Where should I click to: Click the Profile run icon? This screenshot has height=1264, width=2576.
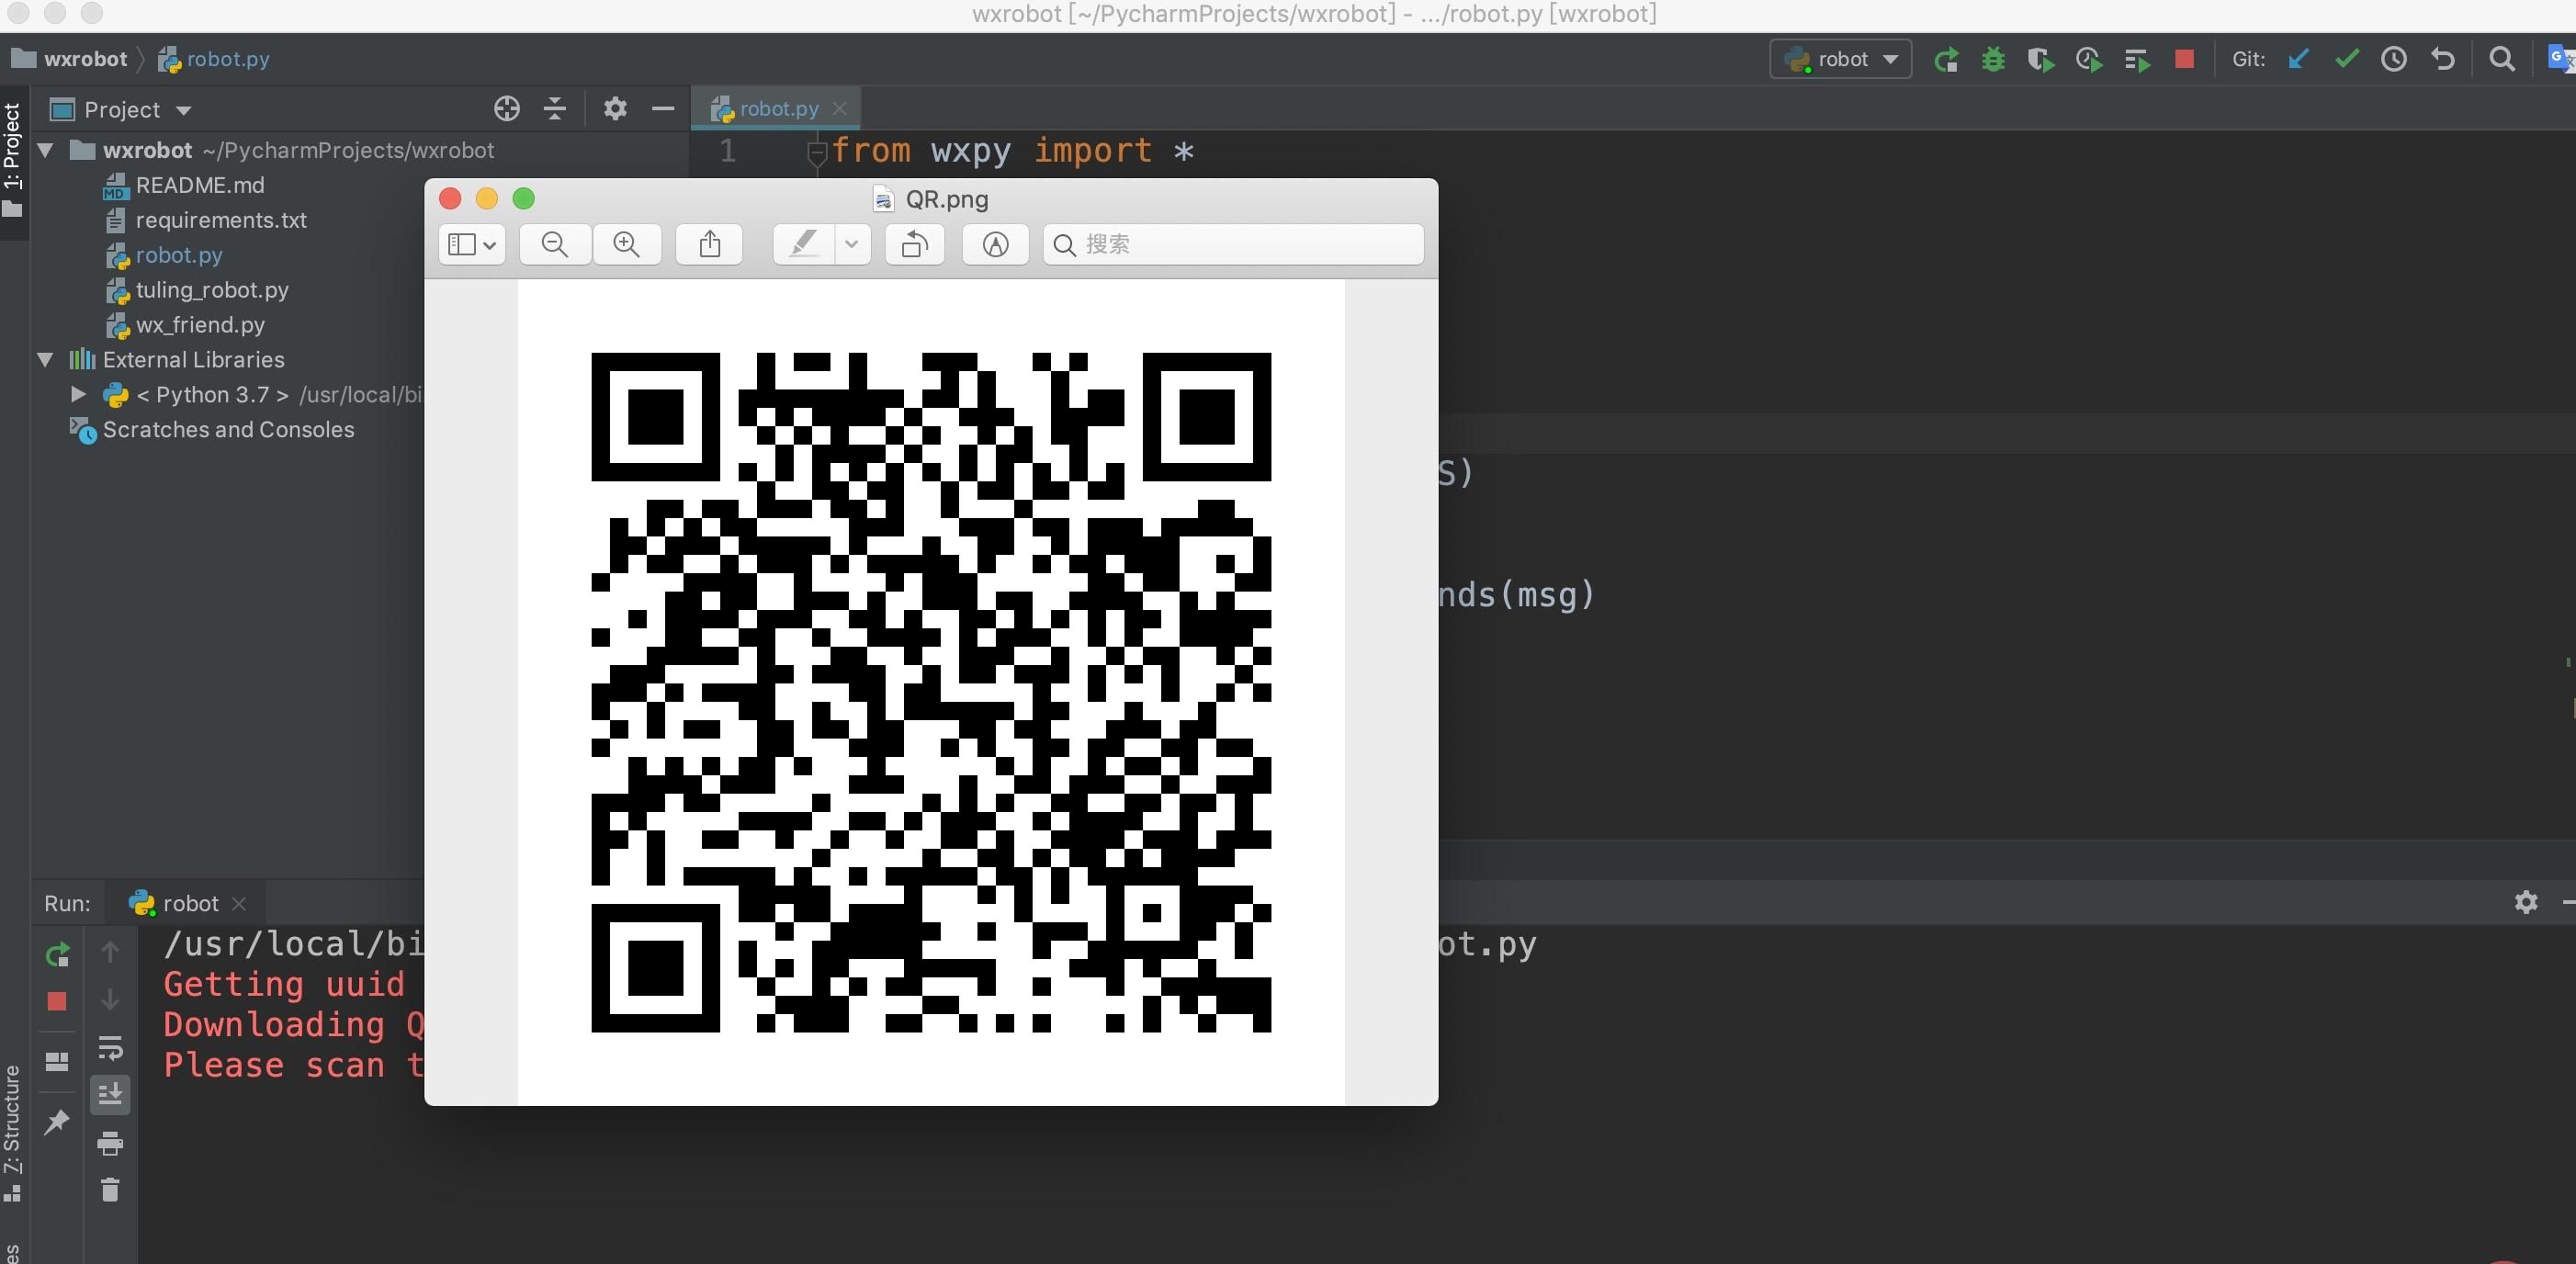(2088, 60)
